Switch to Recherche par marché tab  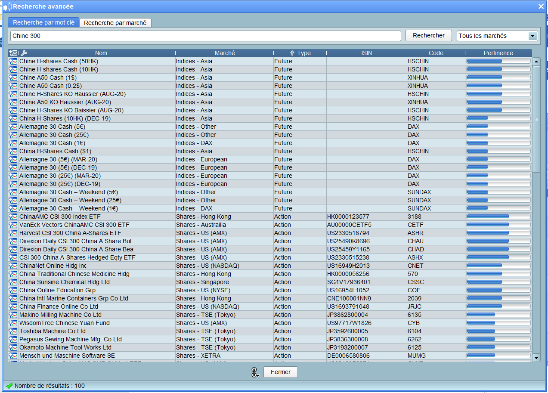[115, 23]
